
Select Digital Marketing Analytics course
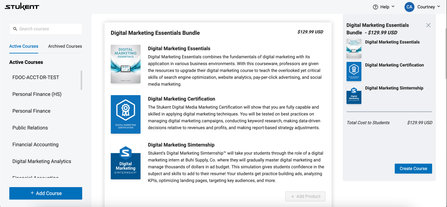coord(42,161)
